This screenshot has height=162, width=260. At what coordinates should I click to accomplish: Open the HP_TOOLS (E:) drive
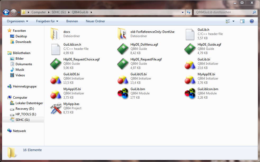[x=26, y=114]
